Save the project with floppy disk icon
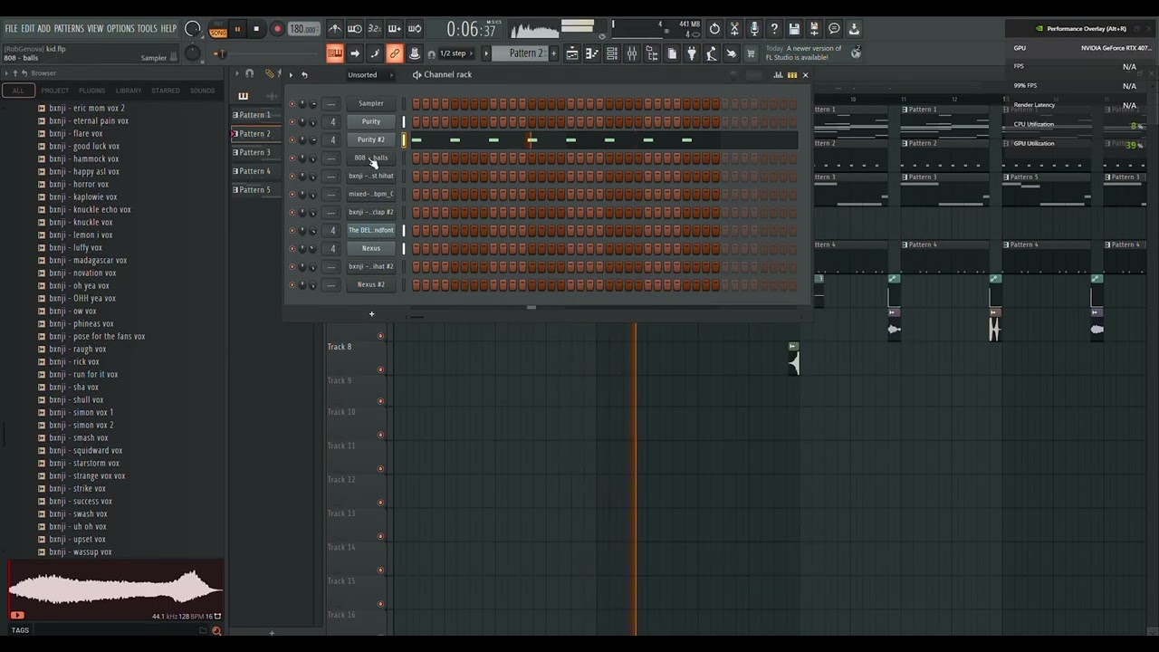Screen dimensions: 1159x652 pos(794,29)
